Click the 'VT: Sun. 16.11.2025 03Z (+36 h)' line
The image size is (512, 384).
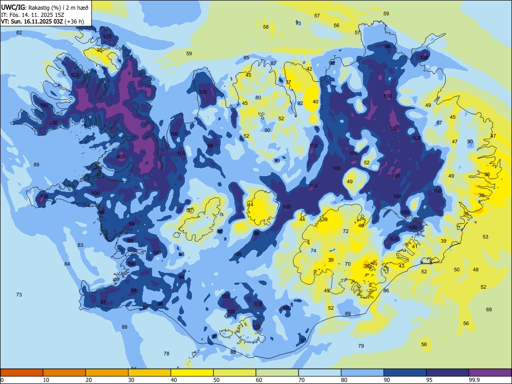[42, 22]
